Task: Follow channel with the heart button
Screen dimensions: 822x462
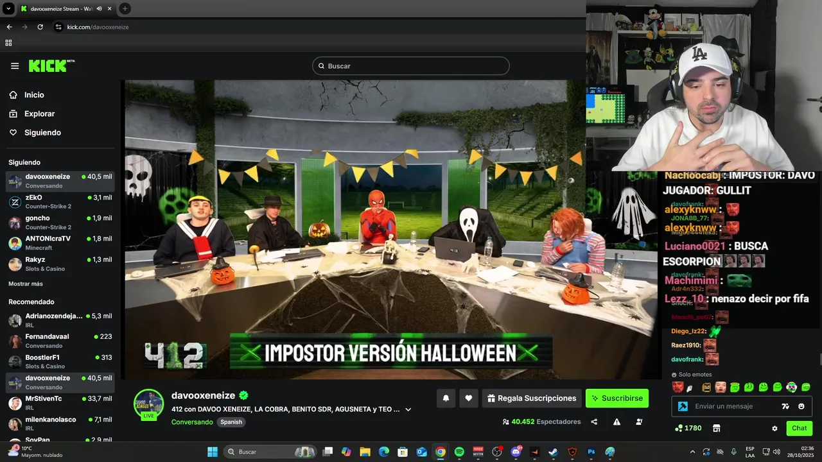Action: (x=469, y=398)
